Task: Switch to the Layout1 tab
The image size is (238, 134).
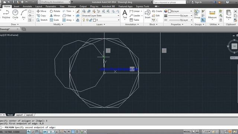Action: [19, 115]
